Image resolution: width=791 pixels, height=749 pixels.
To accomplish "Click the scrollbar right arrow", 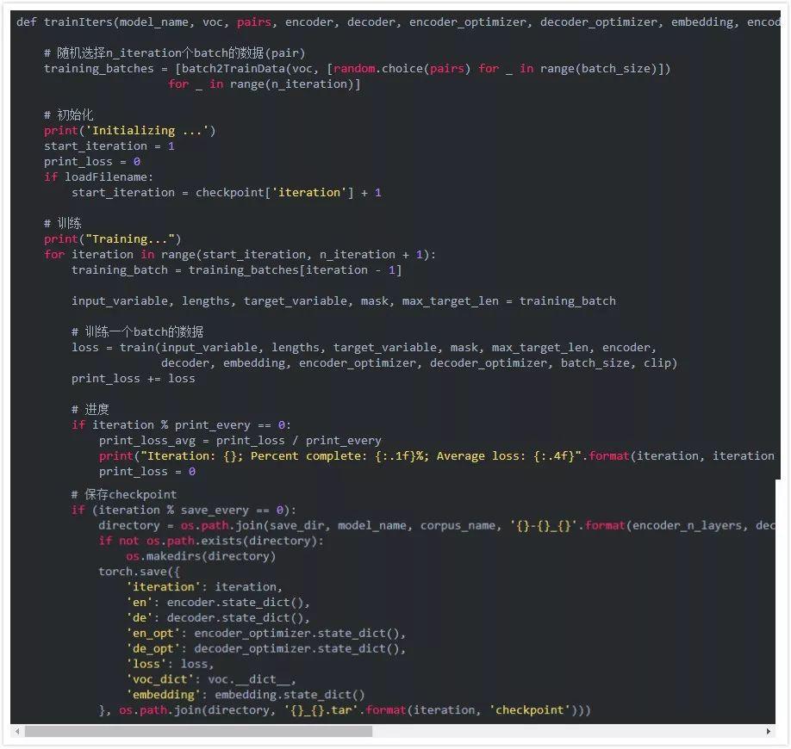I will [769, 731].
